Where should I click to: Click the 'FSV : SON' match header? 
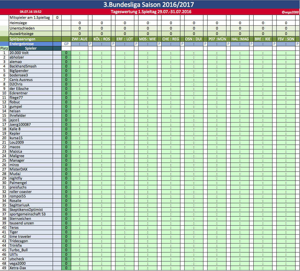pyautogui.click(x=286, y=39)
